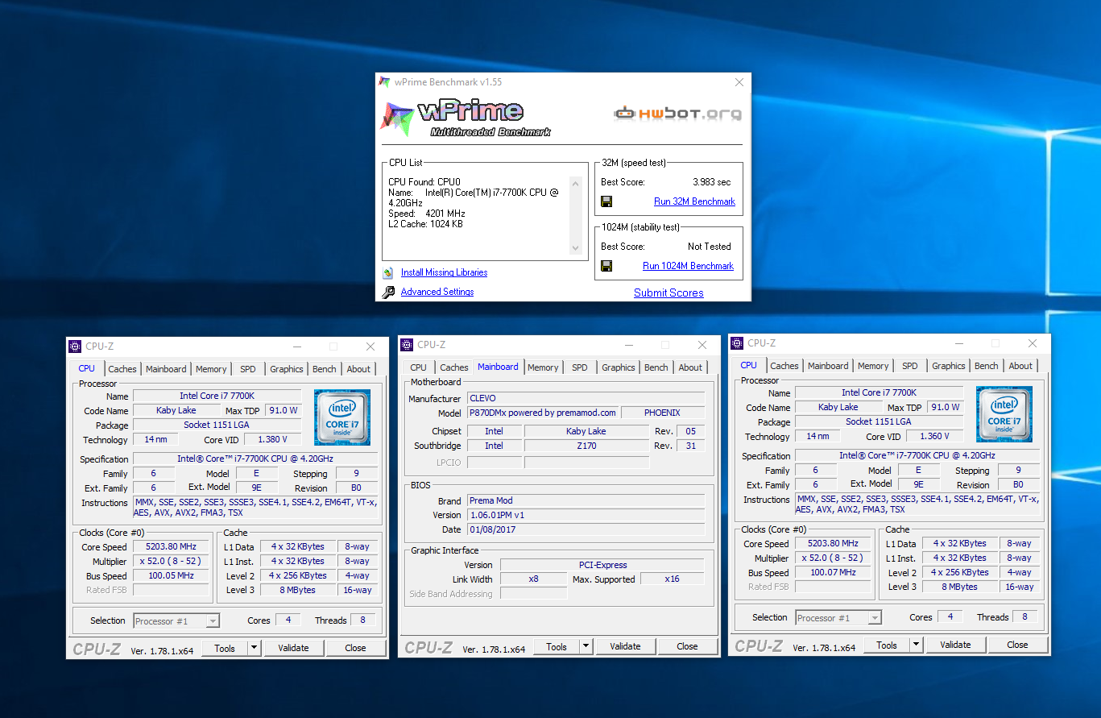Click the hwbot.org logo in wPrime
The height and width of the screenshot is (718, 1101).
[x=677, y=114]
